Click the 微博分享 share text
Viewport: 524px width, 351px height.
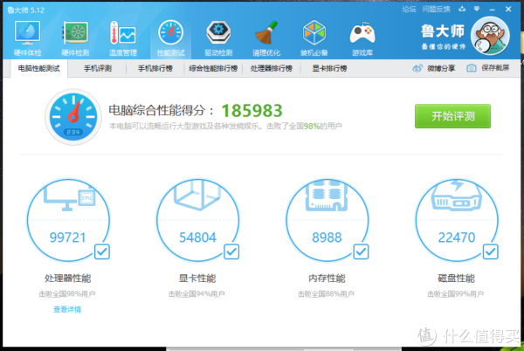pyautogui.click(x=441, y=68)
